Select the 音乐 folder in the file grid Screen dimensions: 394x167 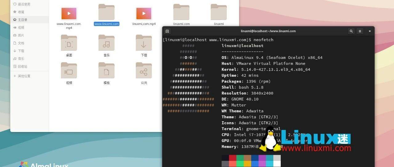107,43
